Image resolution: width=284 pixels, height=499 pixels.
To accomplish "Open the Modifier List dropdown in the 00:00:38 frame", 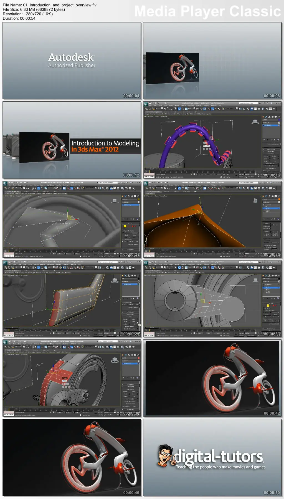I will [x=131, y=361].
